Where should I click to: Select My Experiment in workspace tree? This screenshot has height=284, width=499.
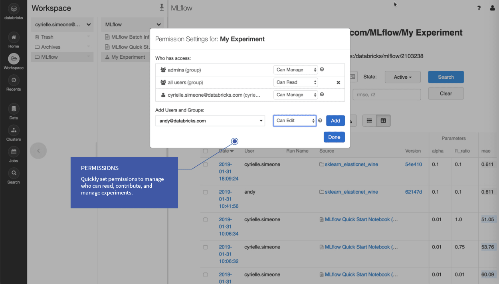coord(128,57)
